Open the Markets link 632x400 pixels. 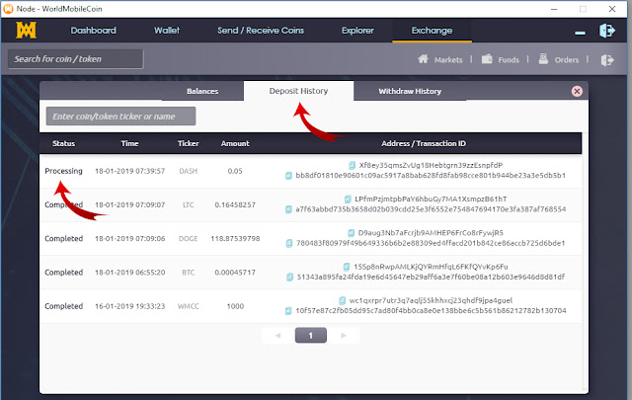[x=448, y=59]
